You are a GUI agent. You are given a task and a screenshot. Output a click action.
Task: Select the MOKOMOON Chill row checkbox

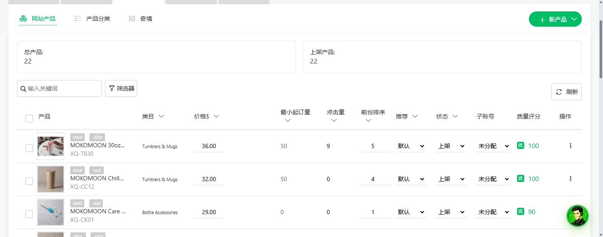(29, 181)
